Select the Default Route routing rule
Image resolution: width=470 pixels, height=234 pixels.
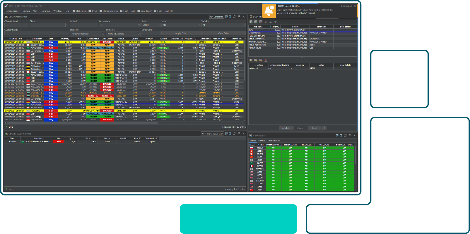[302, 48]
